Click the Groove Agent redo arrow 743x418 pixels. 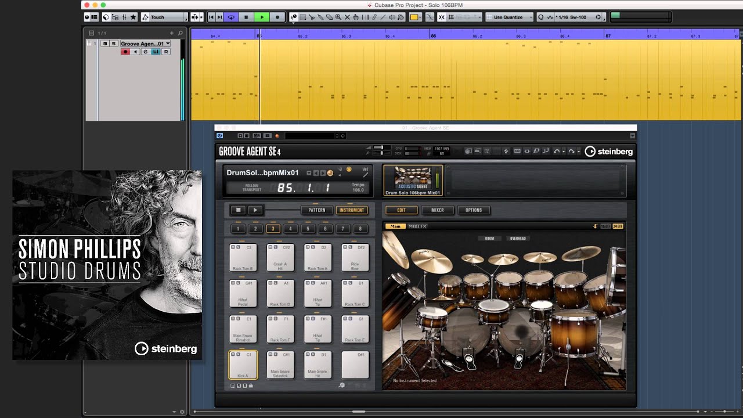571,152
